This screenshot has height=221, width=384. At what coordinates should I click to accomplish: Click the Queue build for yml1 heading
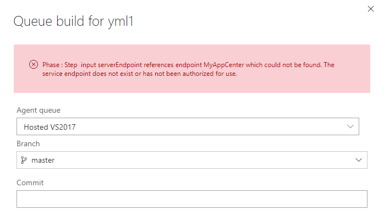(74, 21)
